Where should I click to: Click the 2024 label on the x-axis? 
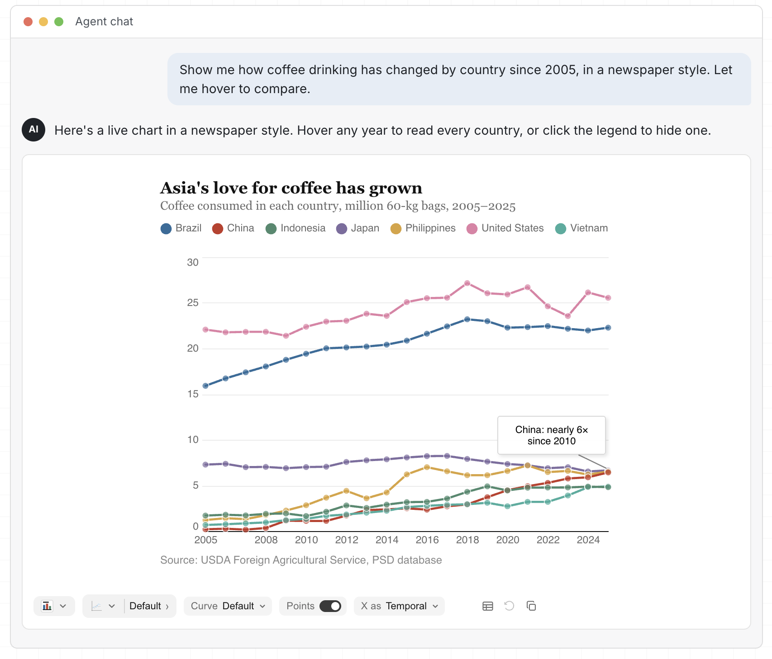[588, 540]
